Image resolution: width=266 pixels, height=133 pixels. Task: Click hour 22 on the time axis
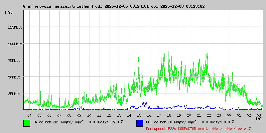point(209,115)
